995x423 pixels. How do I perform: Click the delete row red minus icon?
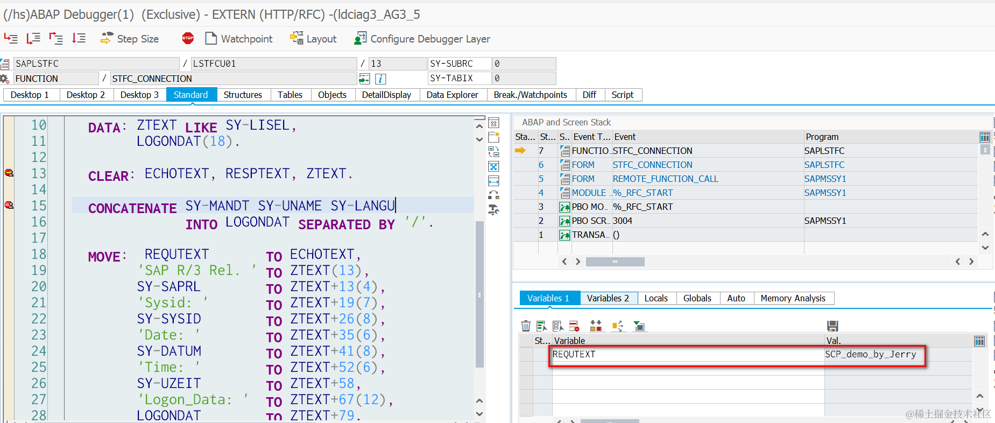click(x=574, y=326)
